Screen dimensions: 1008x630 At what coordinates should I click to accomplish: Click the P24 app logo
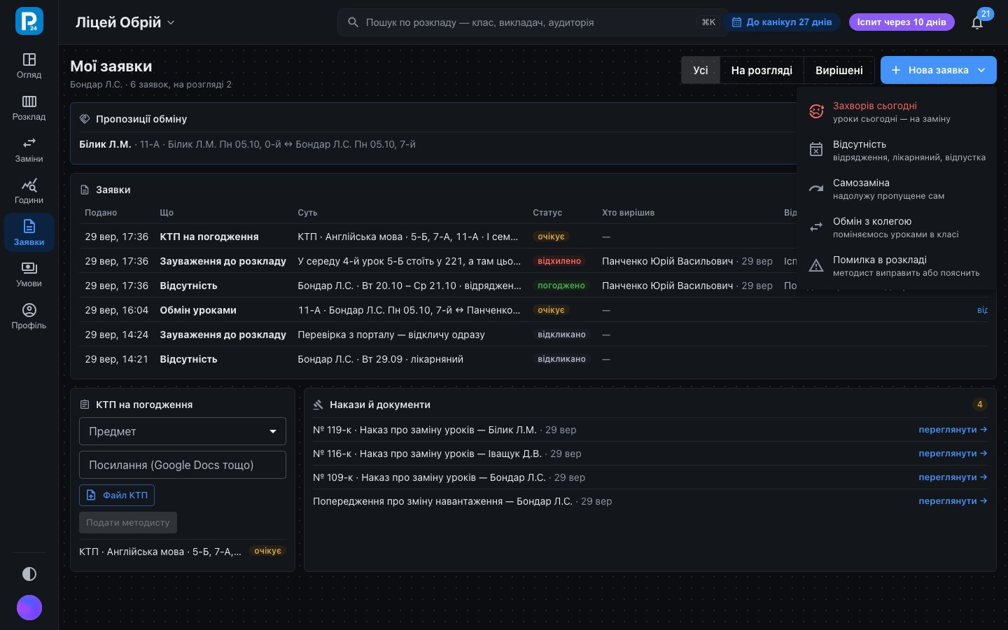coord(29,21)
